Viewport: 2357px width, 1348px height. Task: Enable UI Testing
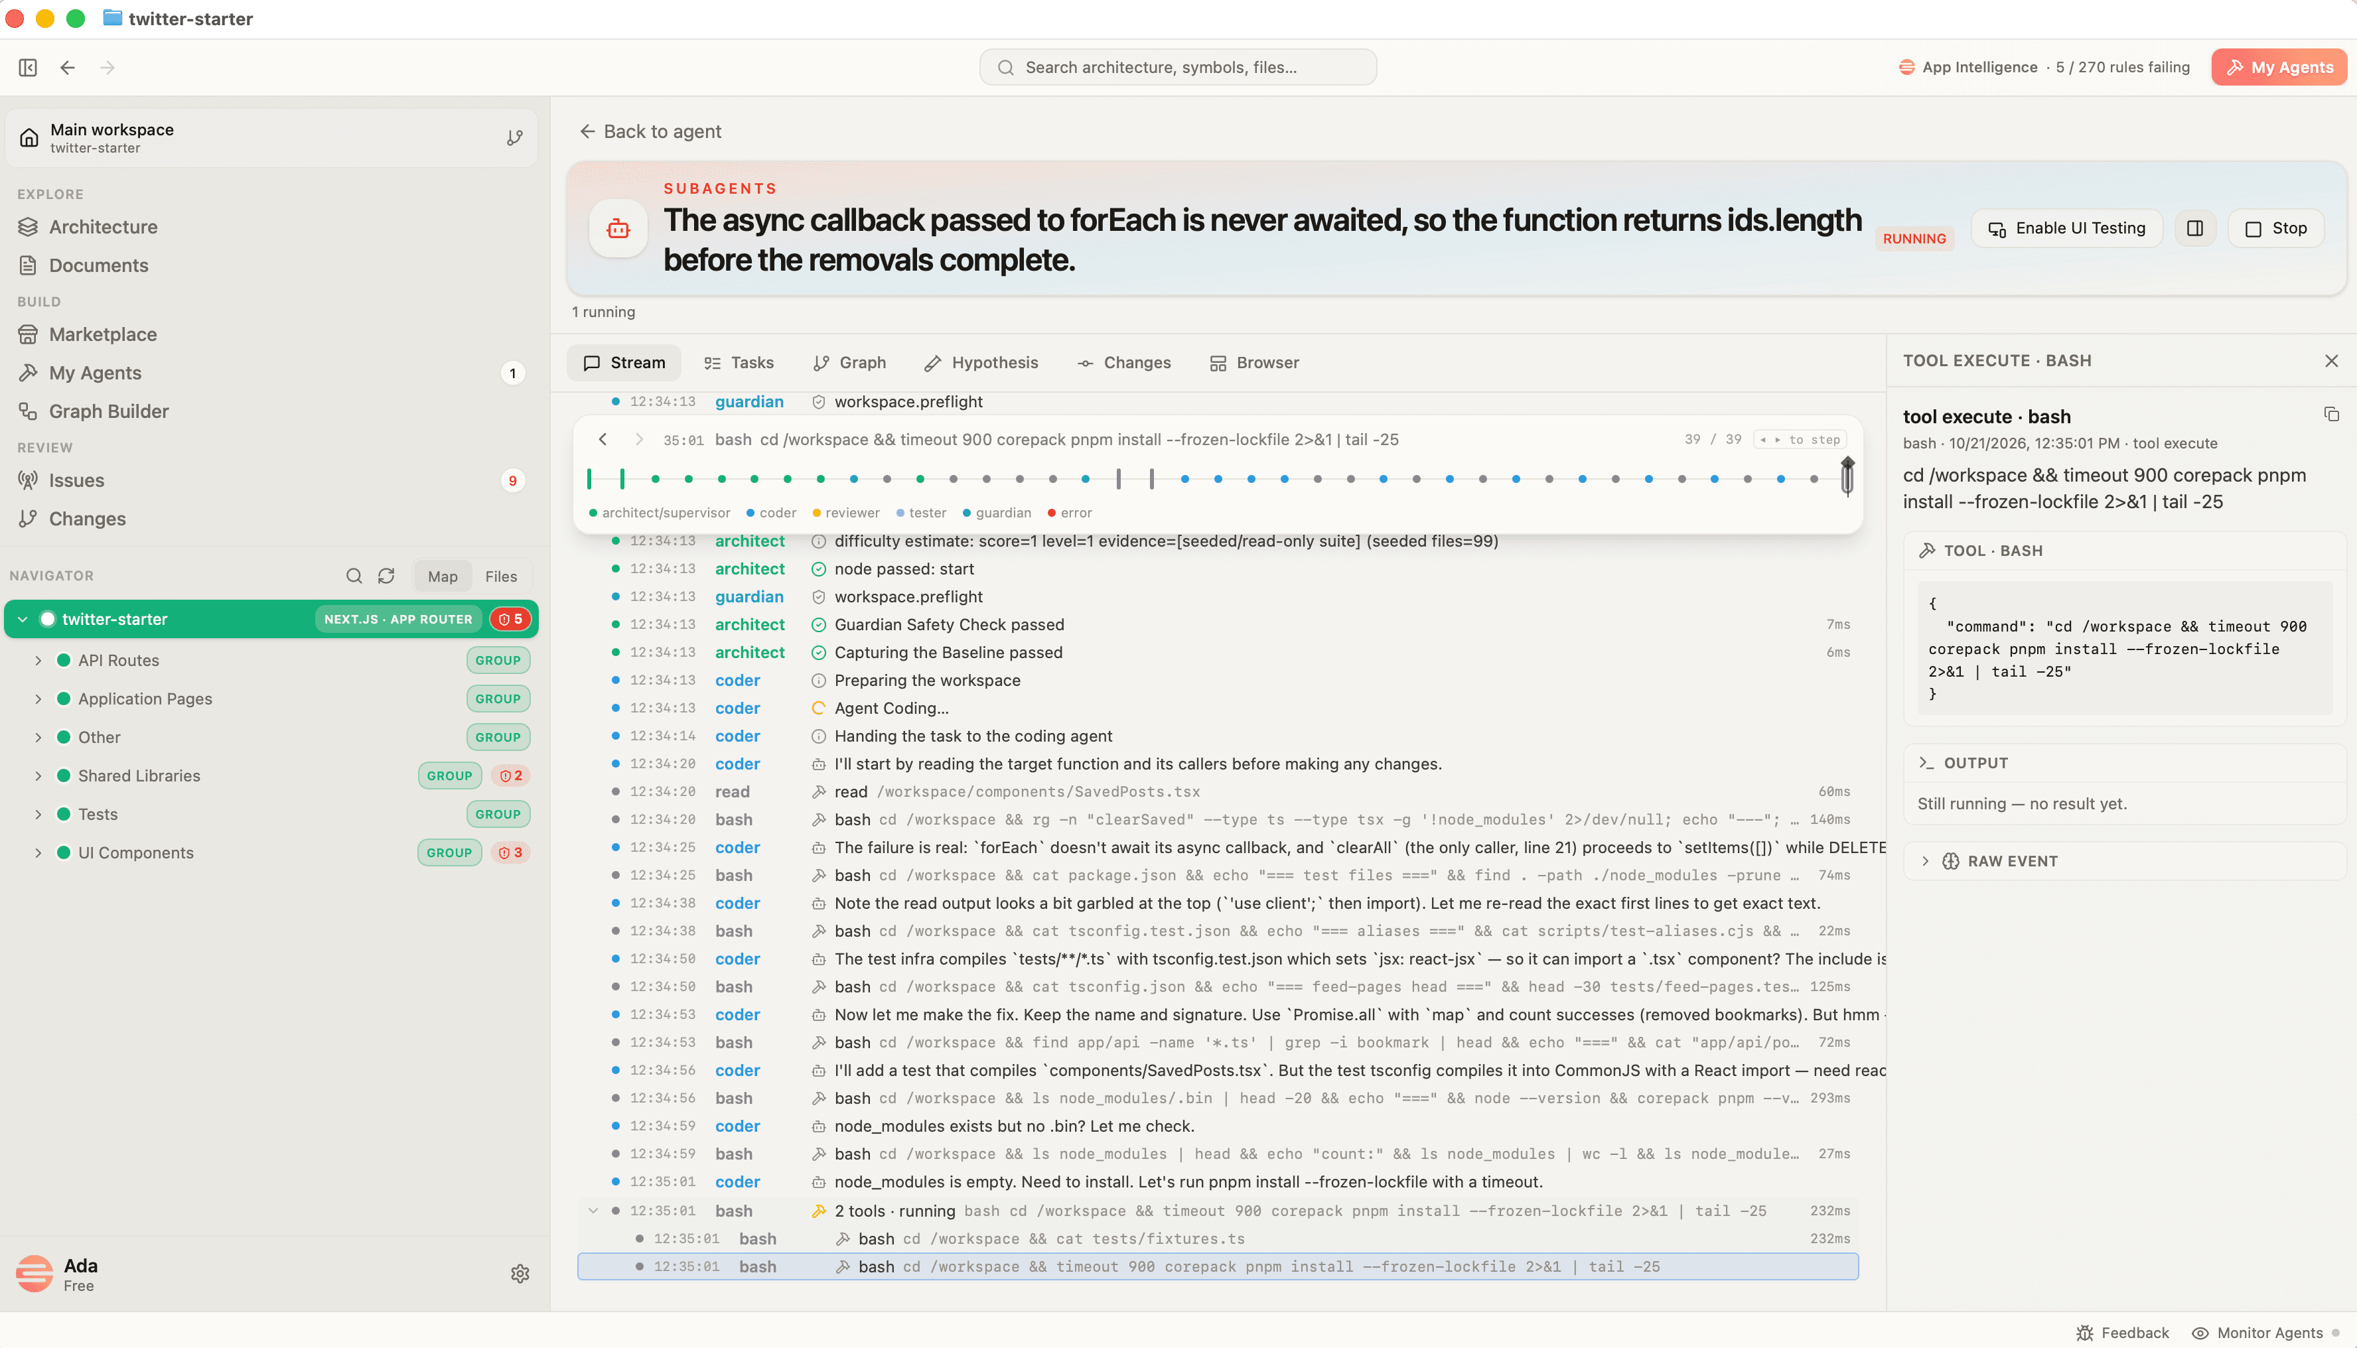(2066, 229)
